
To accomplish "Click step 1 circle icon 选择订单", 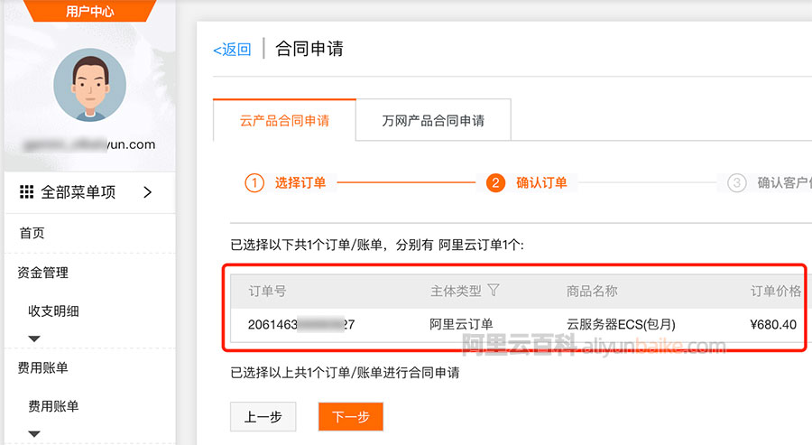I will pyautogui.click(x=254, y=183).
